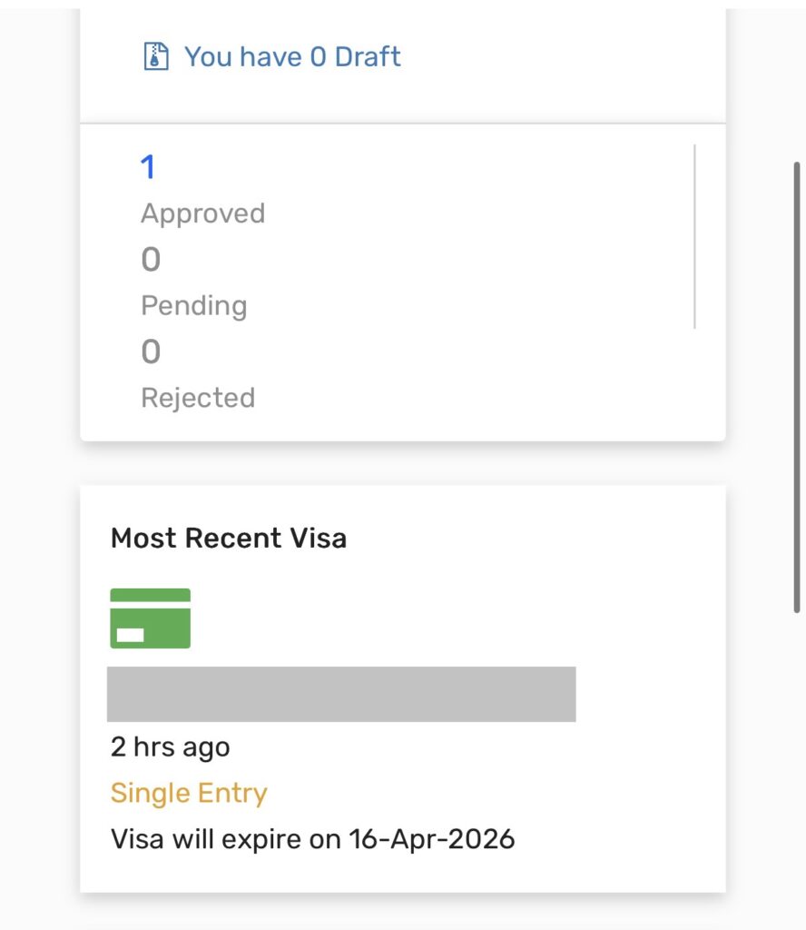
Task: Click the blue approved count "1"
Action: (148, 167)
